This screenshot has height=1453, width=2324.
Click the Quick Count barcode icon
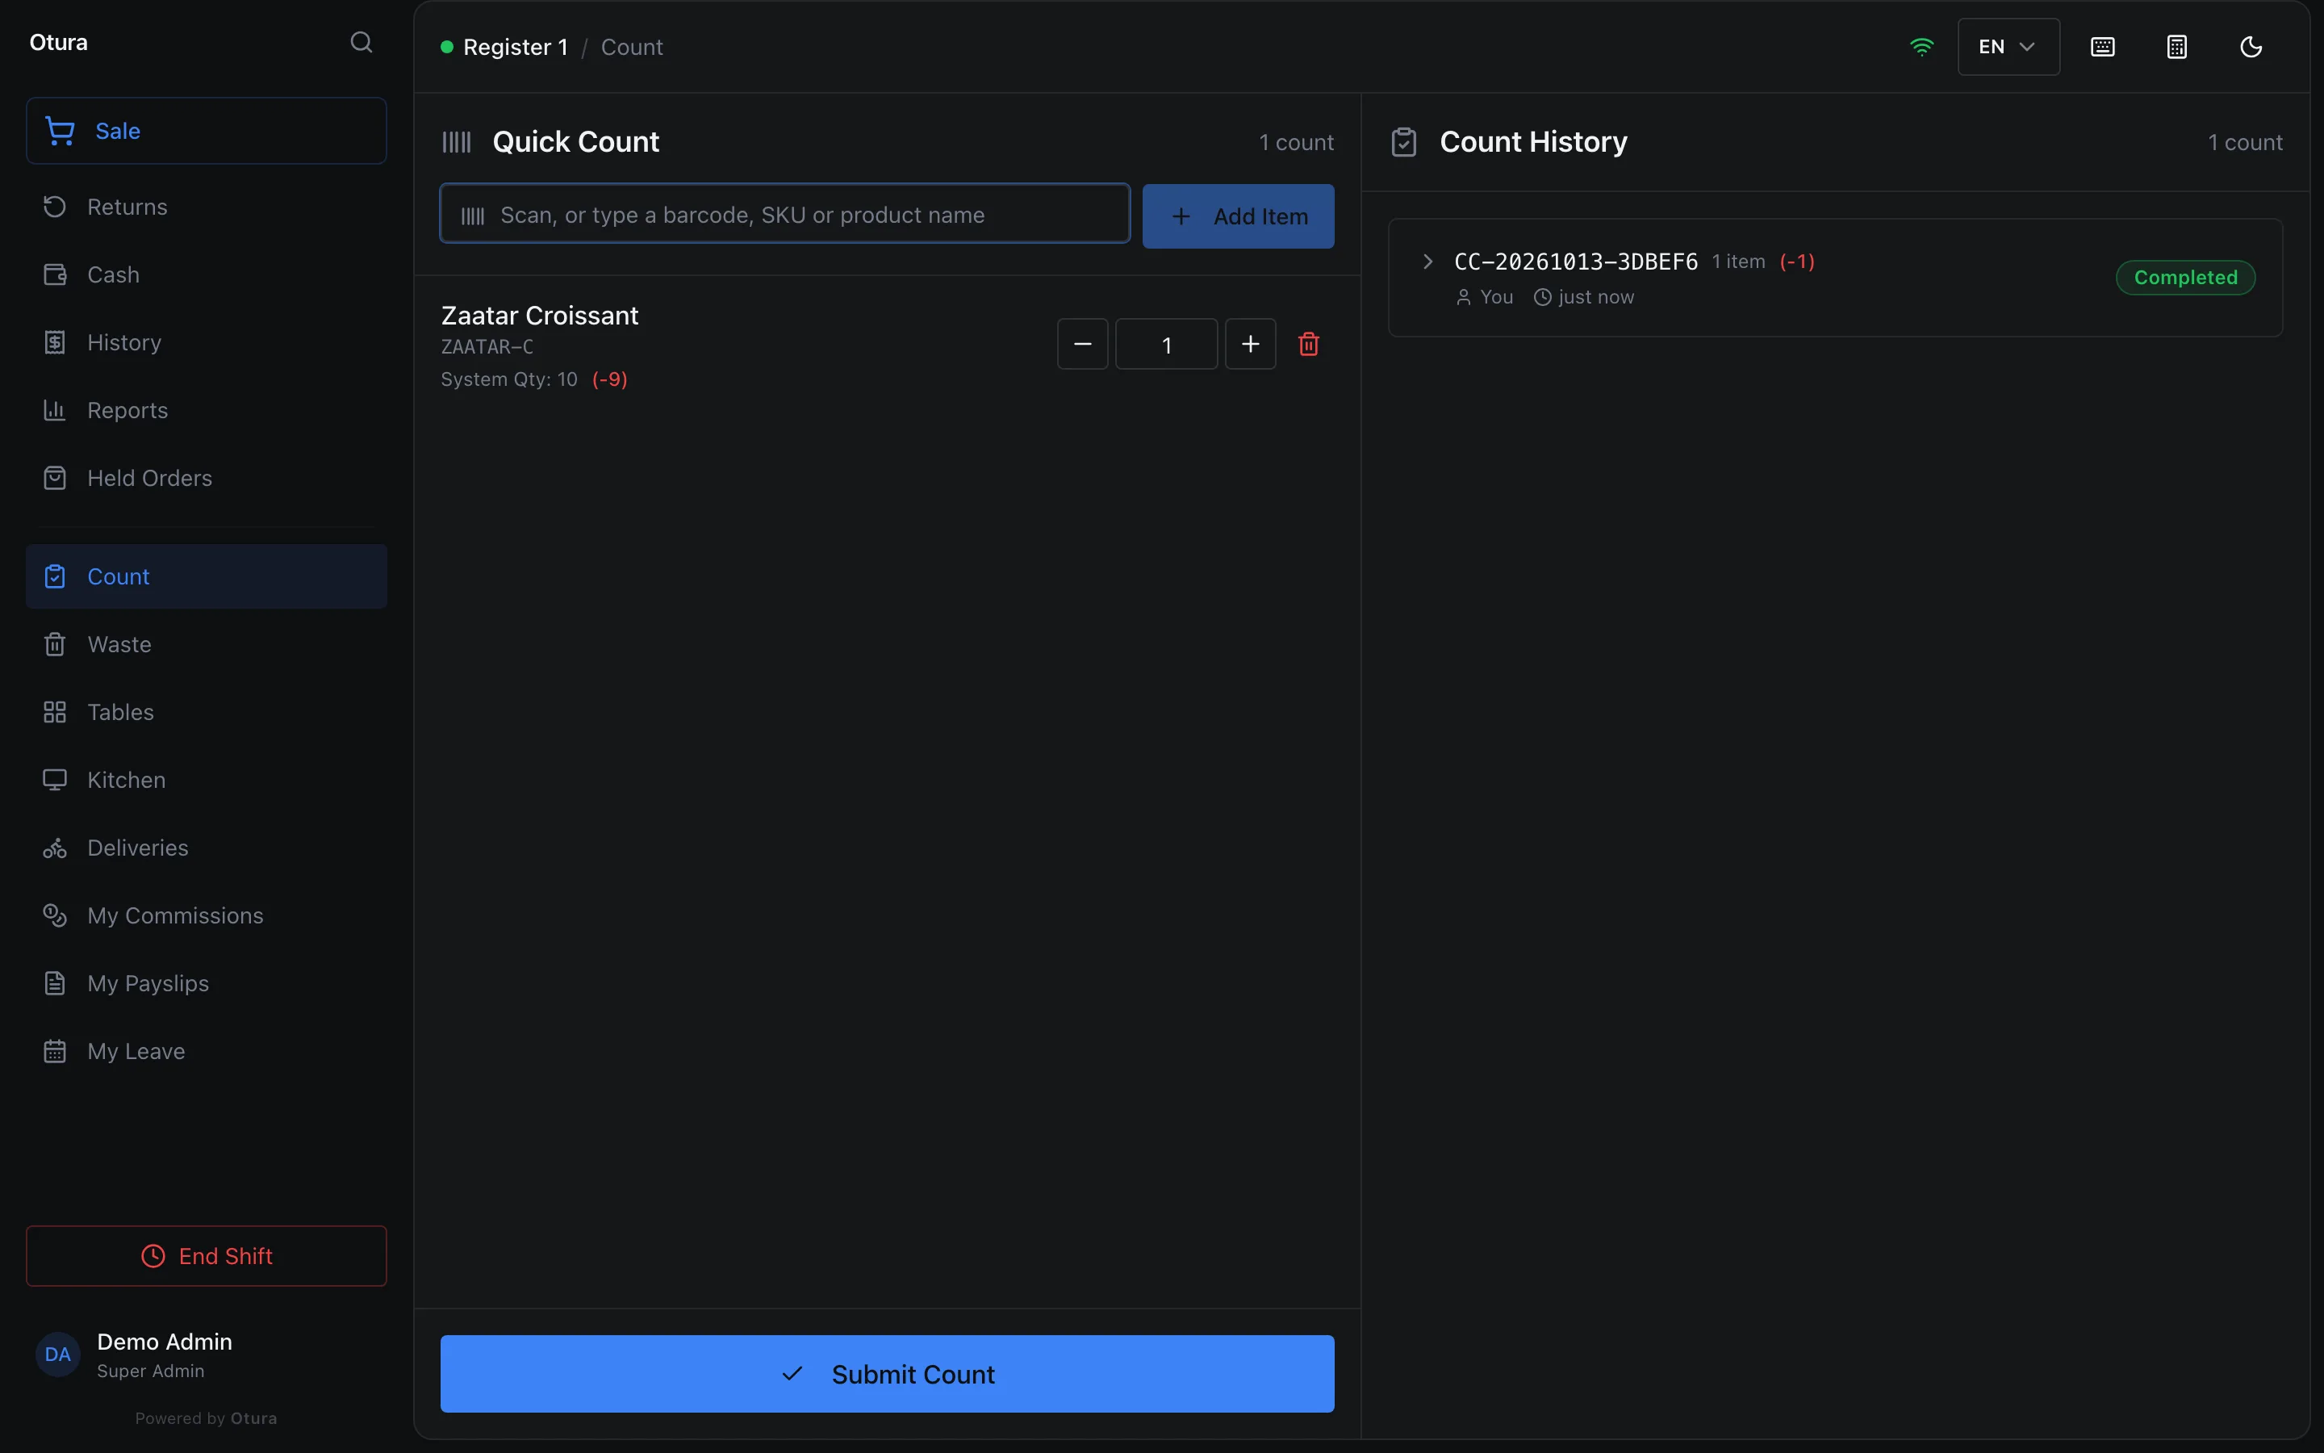(456, 142)
